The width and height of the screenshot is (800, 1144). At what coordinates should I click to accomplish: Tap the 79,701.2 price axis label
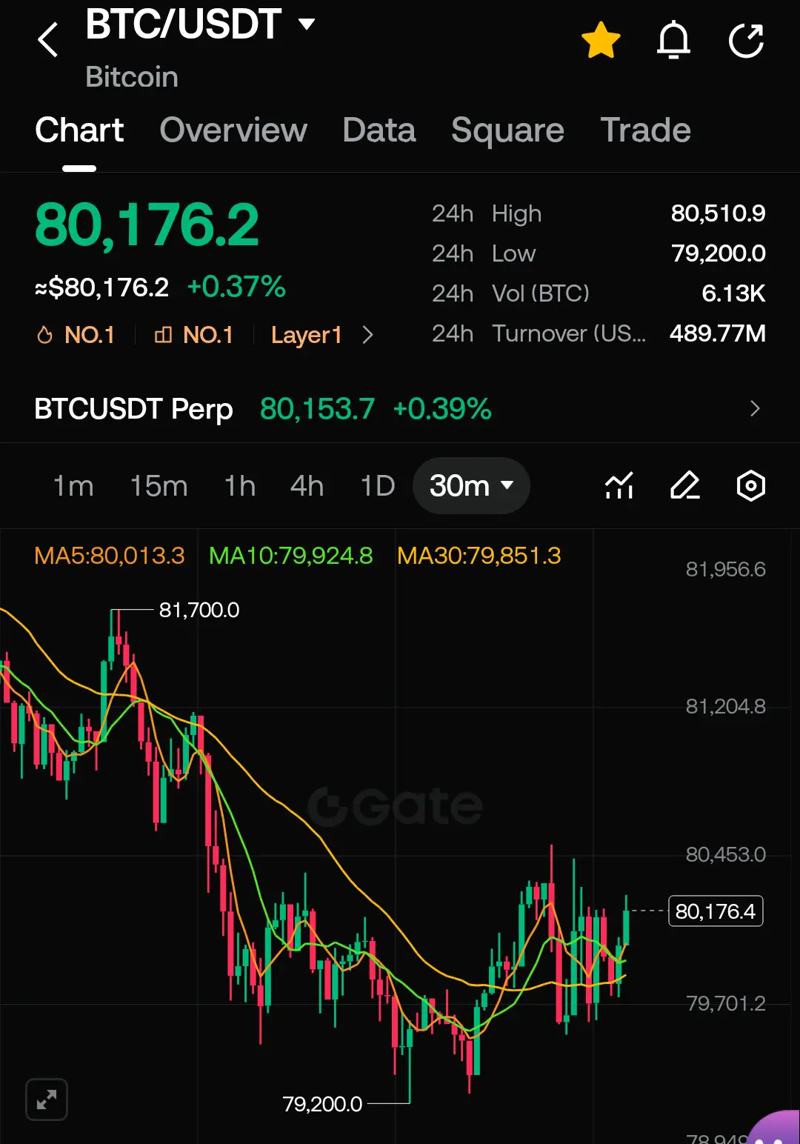[x=725, y=1003]
